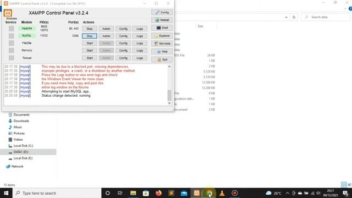Start the FileZilla module
This screenshot has height=198, width=352.
[x=90, y=43]
